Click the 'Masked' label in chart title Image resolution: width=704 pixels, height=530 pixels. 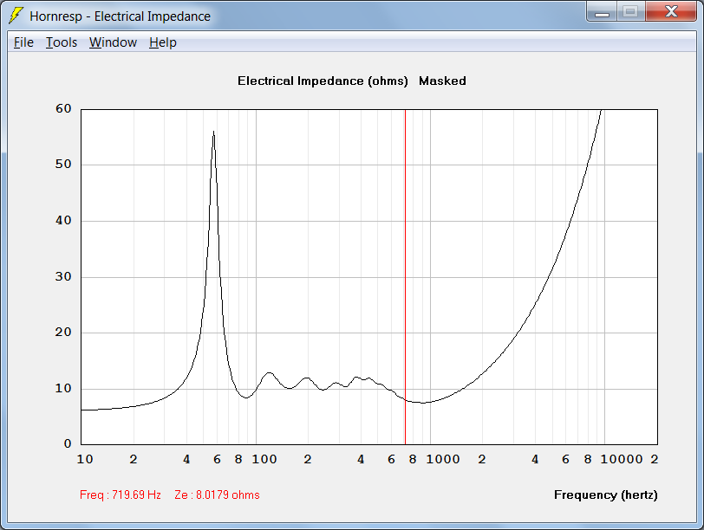click(x=442, y=81)
